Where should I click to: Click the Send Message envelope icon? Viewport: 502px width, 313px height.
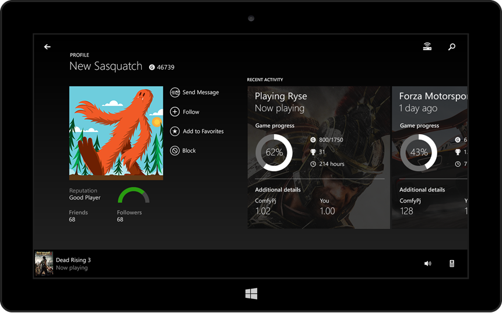click(175, 93)
